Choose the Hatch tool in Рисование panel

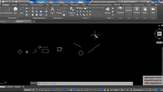[27, 15]
